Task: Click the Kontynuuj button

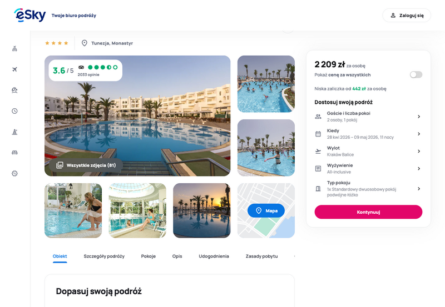Action: 368,212
